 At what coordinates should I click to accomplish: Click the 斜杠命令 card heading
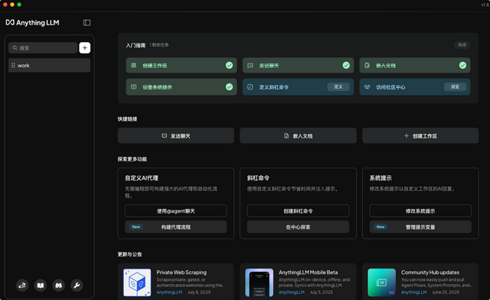coord(258,178)
